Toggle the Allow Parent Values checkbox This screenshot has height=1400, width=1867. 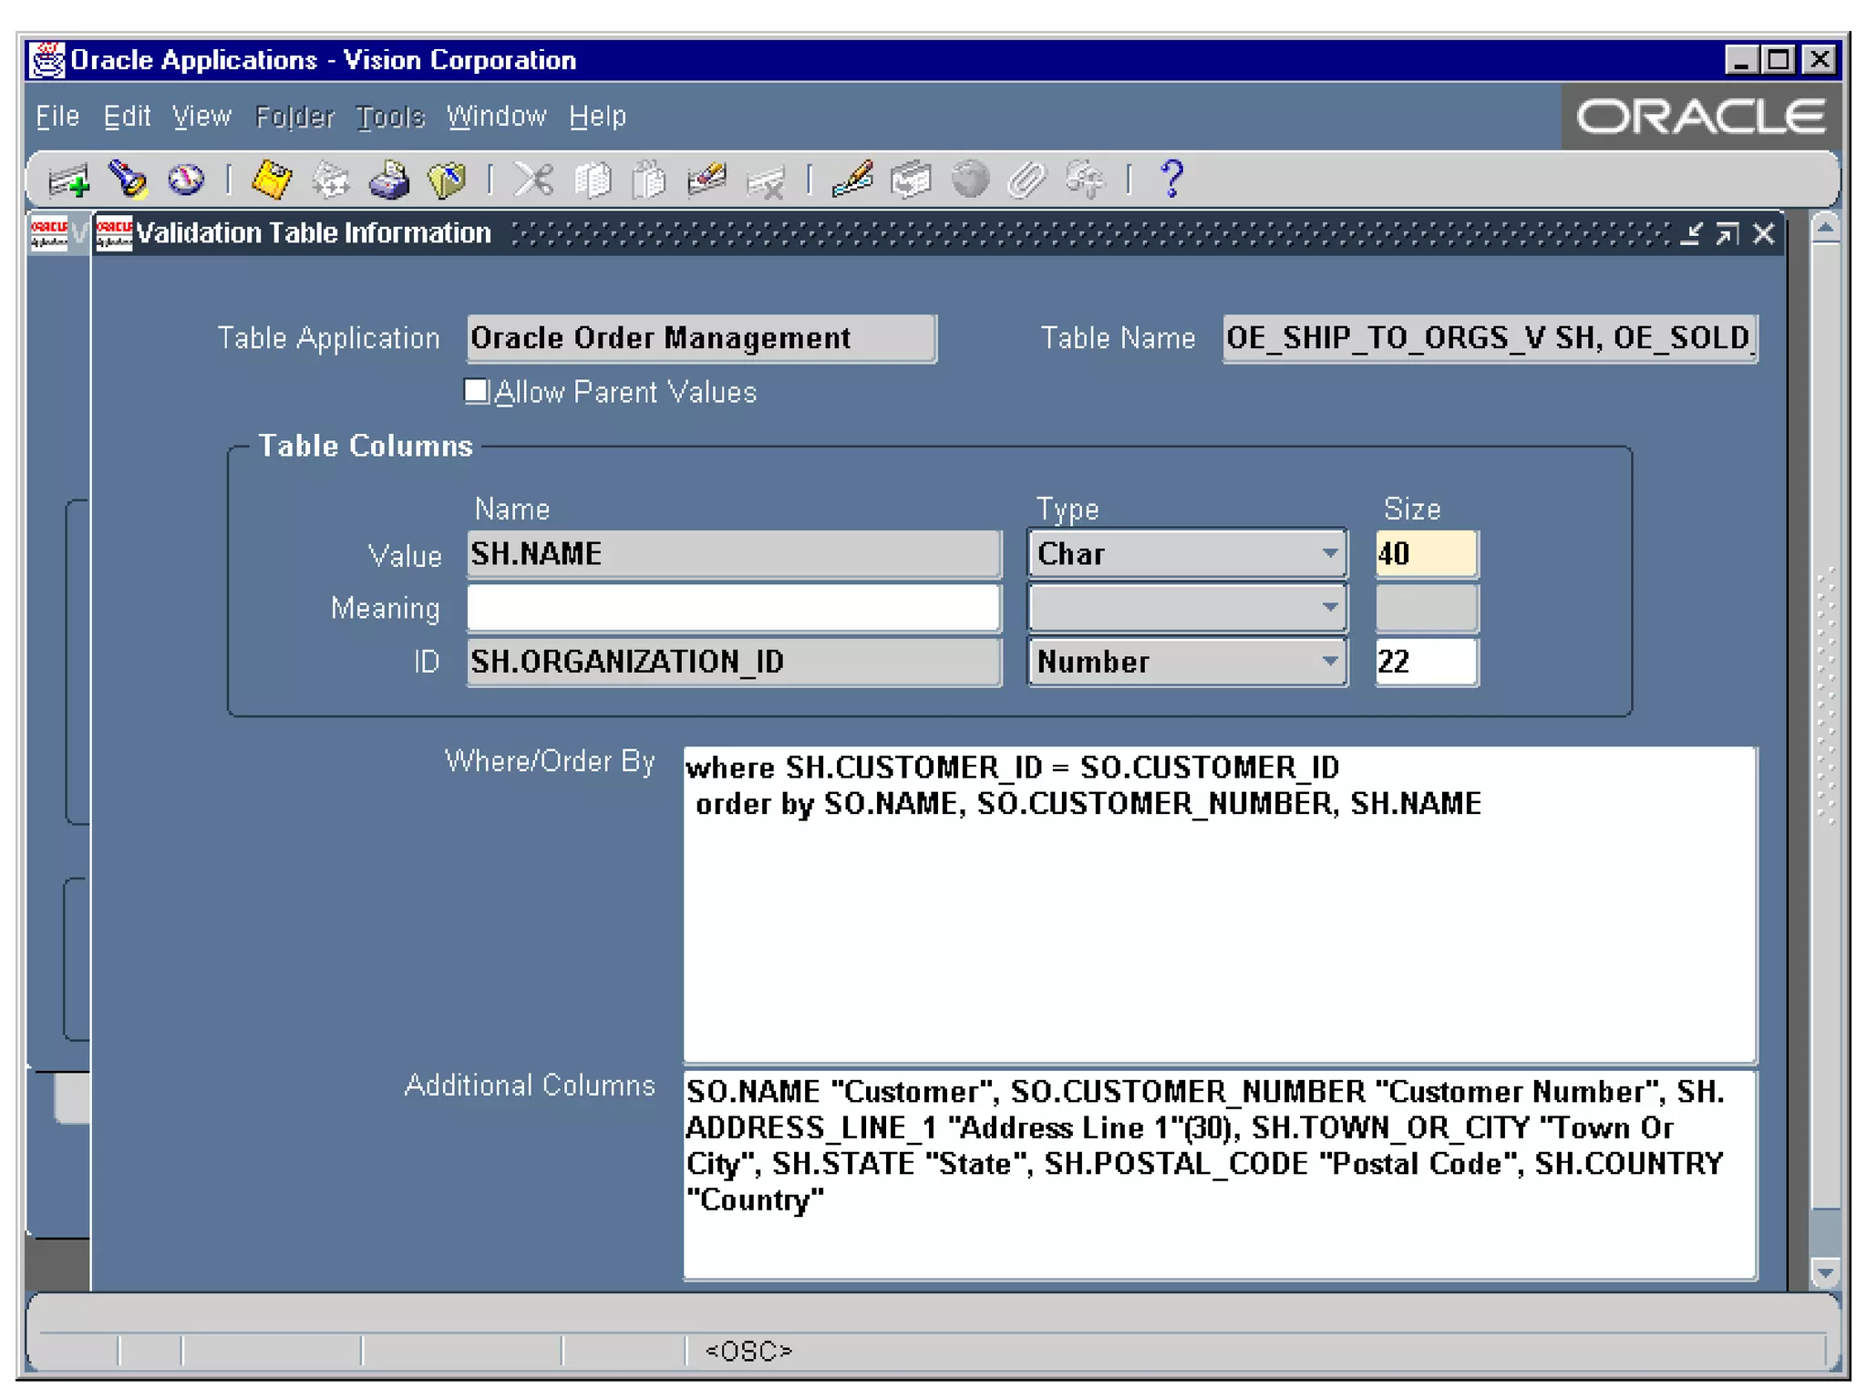click(x=476, y=391)
